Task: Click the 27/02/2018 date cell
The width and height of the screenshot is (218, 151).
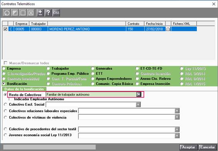Action: (x=155, y=29)
